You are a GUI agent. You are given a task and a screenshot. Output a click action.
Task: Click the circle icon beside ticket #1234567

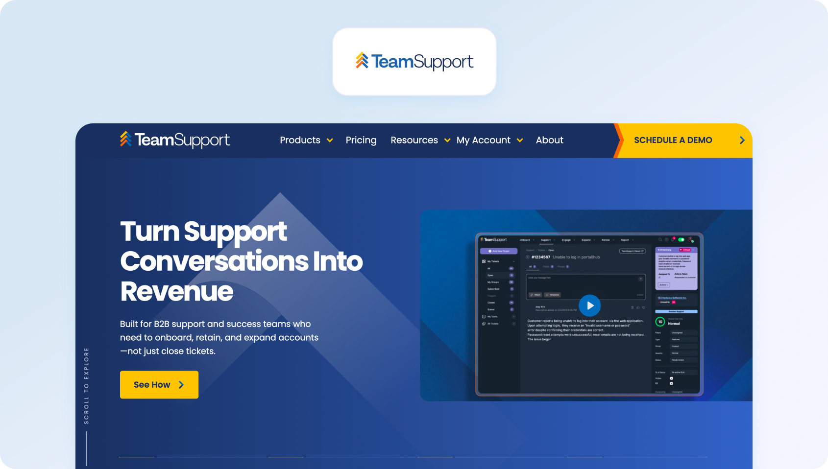[x=528, y=257]
